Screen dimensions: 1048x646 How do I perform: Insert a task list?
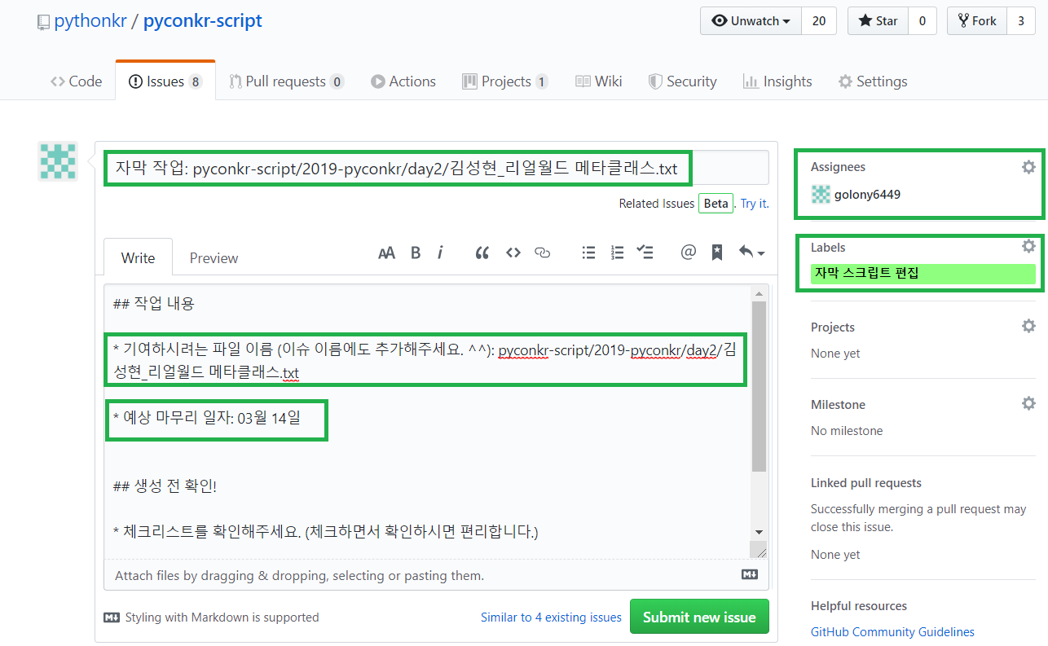coord(645,253)
